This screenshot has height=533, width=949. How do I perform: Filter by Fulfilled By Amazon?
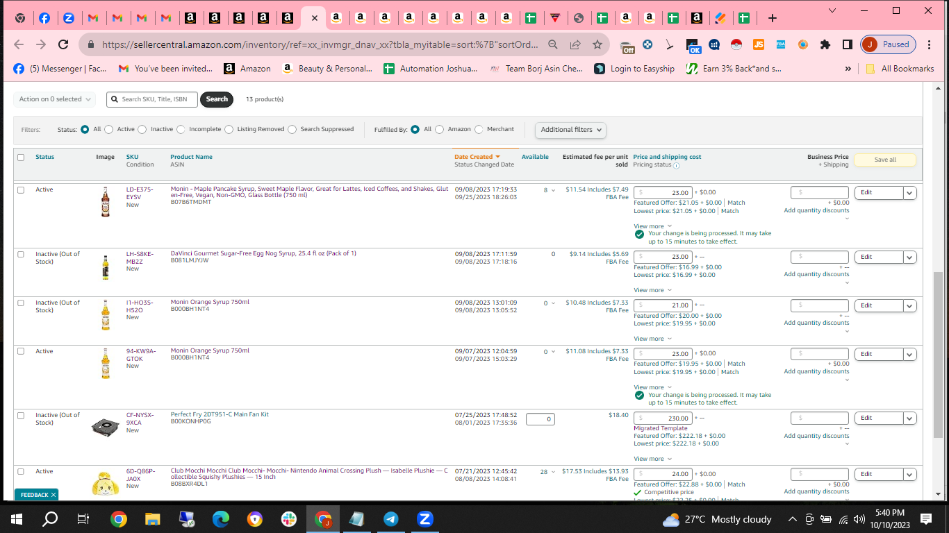pos(440,129)
